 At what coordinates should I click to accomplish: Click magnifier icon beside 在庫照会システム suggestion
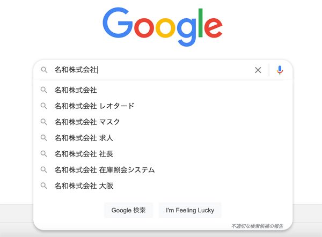pos(44,169)
